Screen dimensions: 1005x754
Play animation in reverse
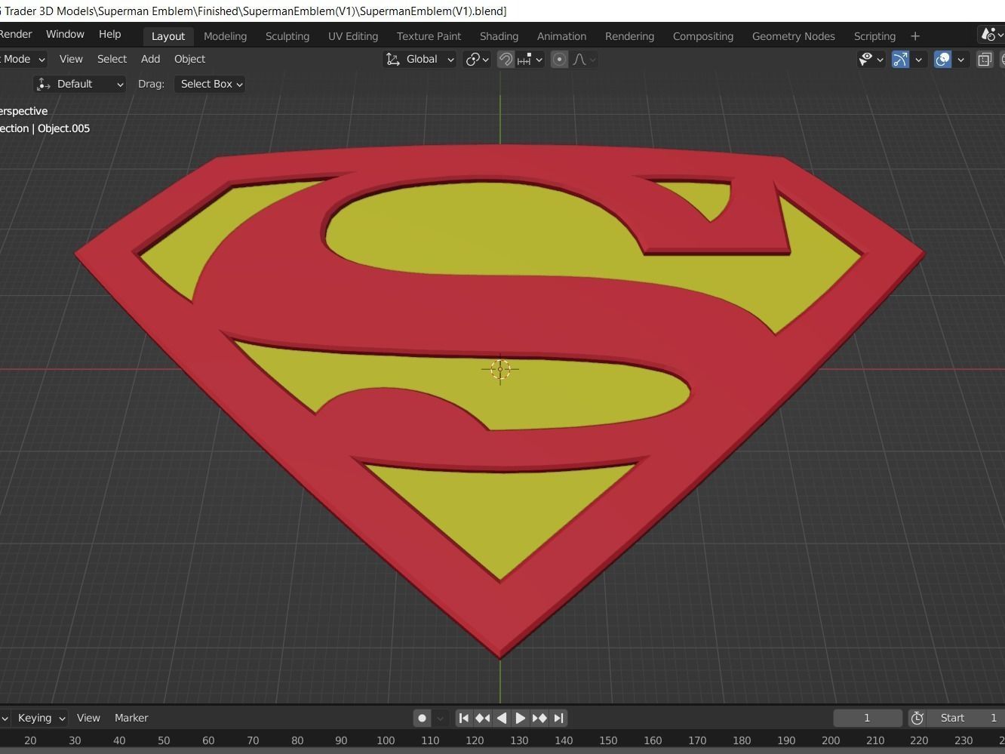click(x=502, y=718)
